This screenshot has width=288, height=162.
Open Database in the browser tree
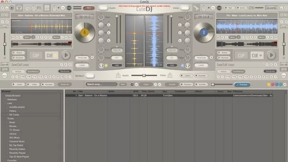12,99
